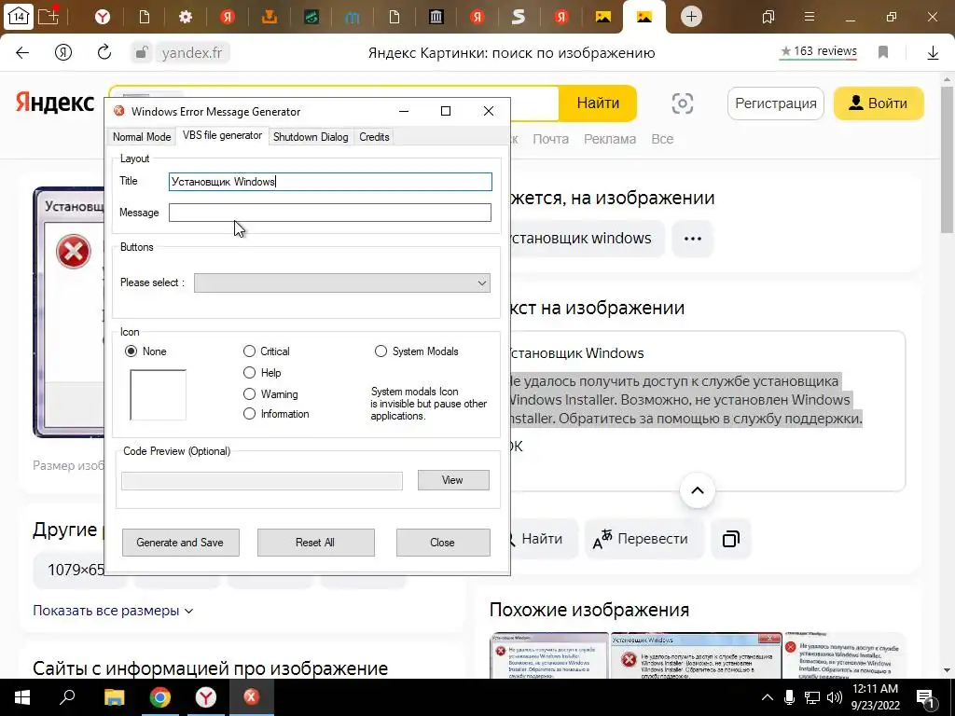
Task: Switch to the Normal Mode tab
Action: 142,137
